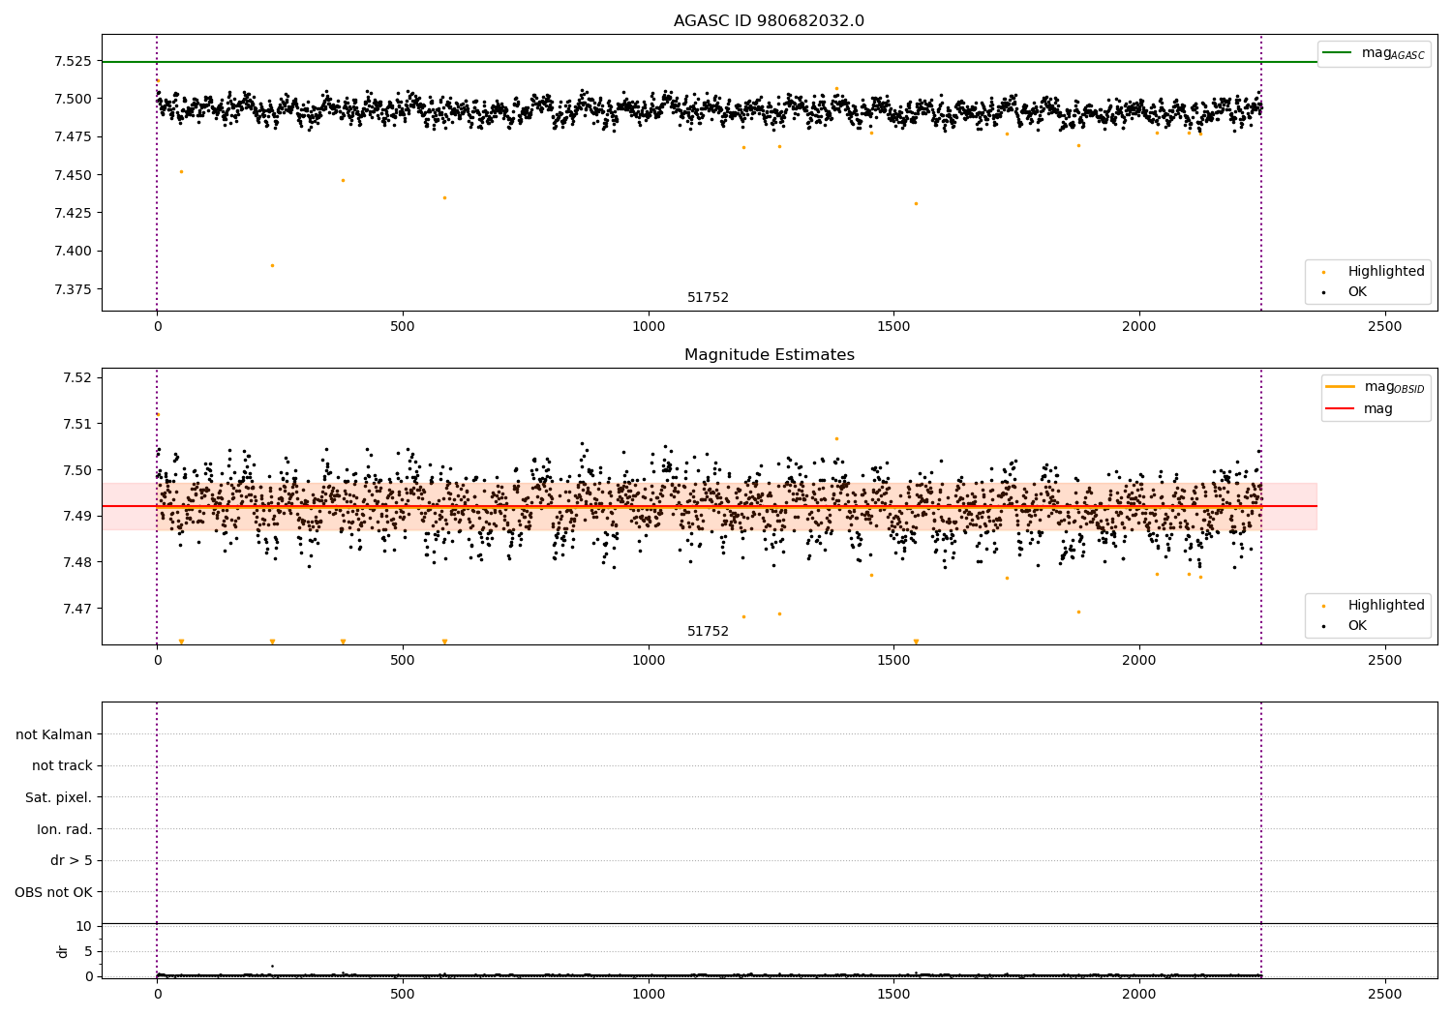Click the 'not track' row label
Image resolution: width=1452 pixels, height=1016 pixels.
pyautogui.click(x=62, y=765)
